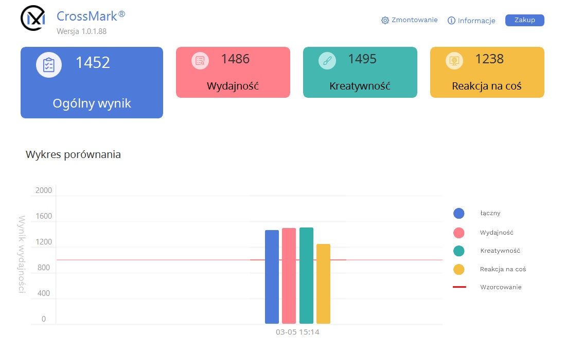This screenshot has height=351, width=565.
Task: Click the 03-05 15:14 chart date label
Action: click(x=297, y=332)
